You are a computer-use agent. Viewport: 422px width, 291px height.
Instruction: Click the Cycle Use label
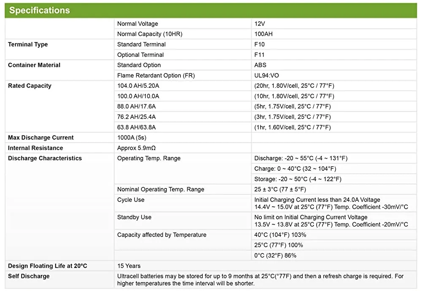[131, 200]
